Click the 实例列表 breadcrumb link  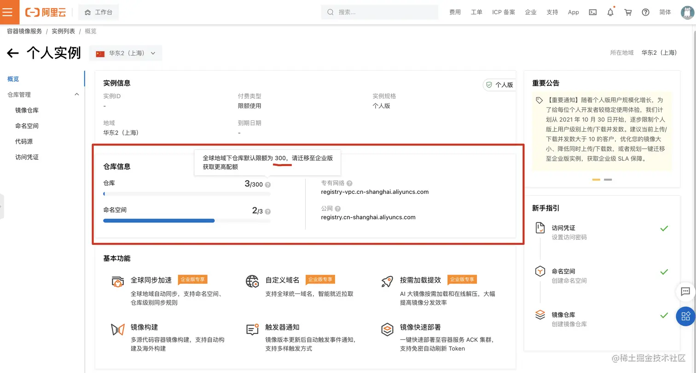pyautogui.click(x=63, y=31)
